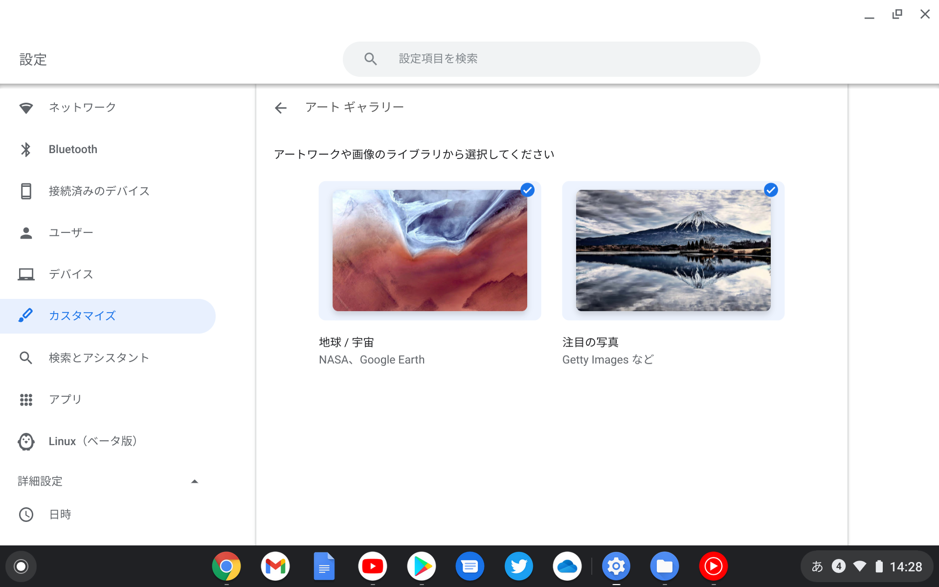The width and height of the screenshot is (939, 587).
Task: Open the Files app from the shelf
Action: pyautogui.click(x=665, y=566)
